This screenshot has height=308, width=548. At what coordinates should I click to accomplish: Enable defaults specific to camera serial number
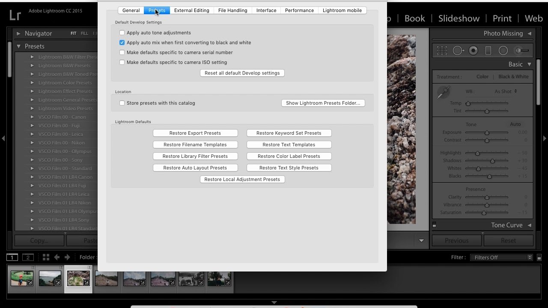click(x=122, y=52)
